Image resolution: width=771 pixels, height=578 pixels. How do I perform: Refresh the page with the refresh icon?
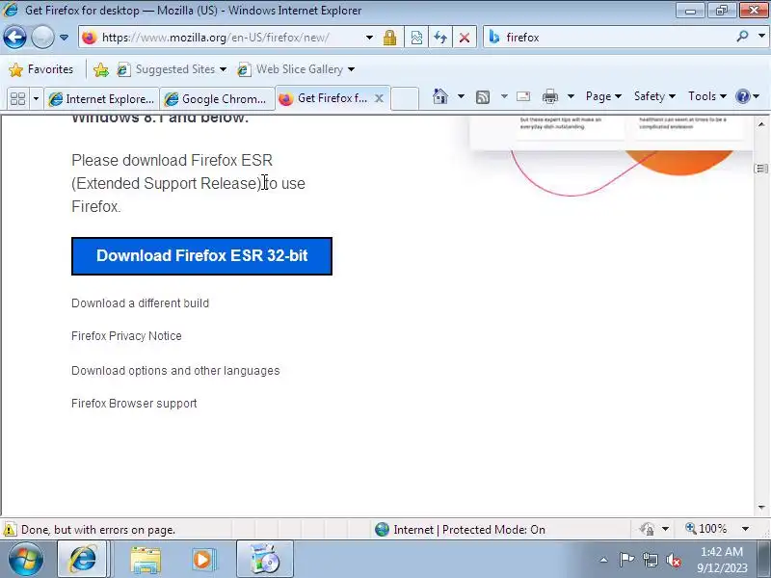(x=440, y=38)
